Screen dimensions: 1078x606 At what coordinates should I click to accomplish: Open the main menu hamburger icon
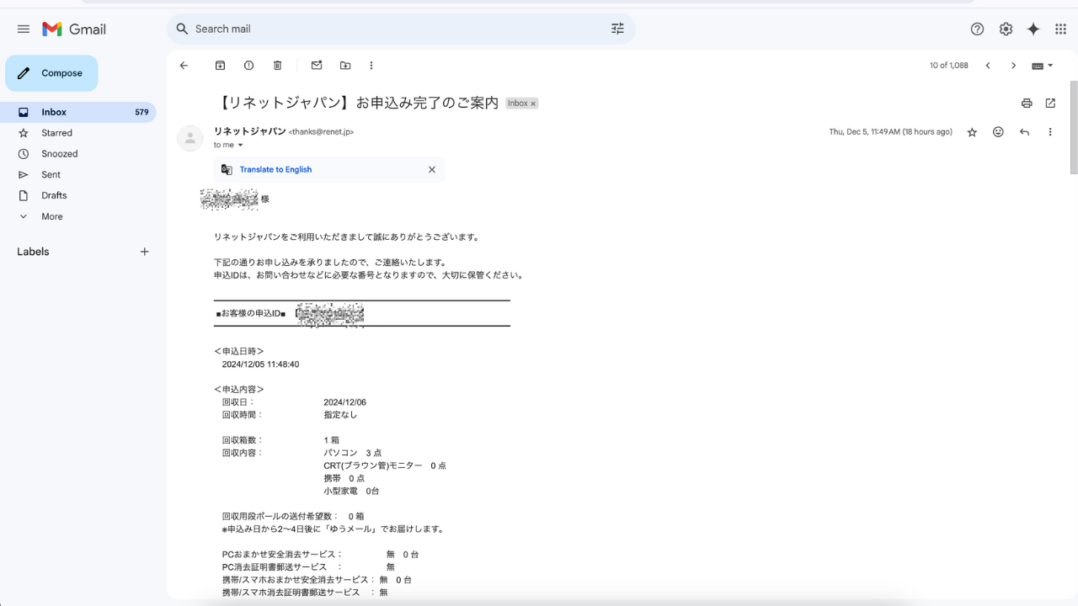coord(24,29)
